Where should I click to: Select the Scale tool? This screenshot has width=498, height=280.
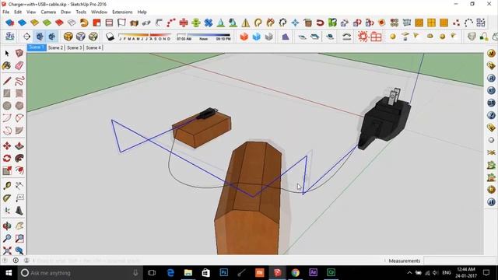point(7,170)
